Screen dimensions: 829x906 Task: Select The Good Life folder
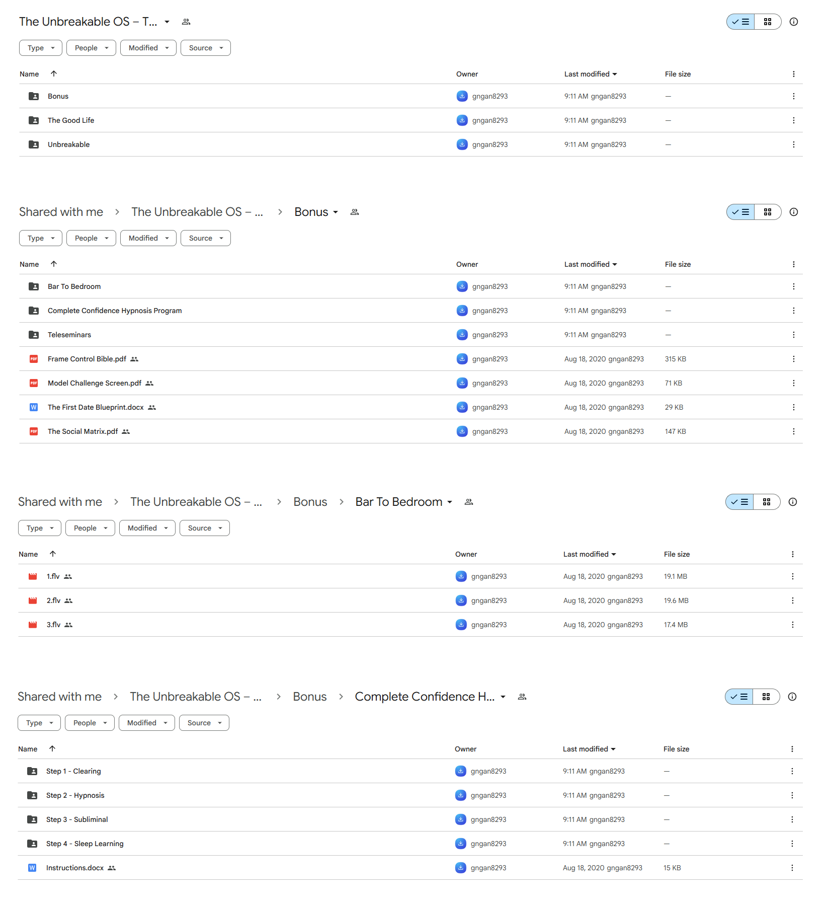click(411, 120)
